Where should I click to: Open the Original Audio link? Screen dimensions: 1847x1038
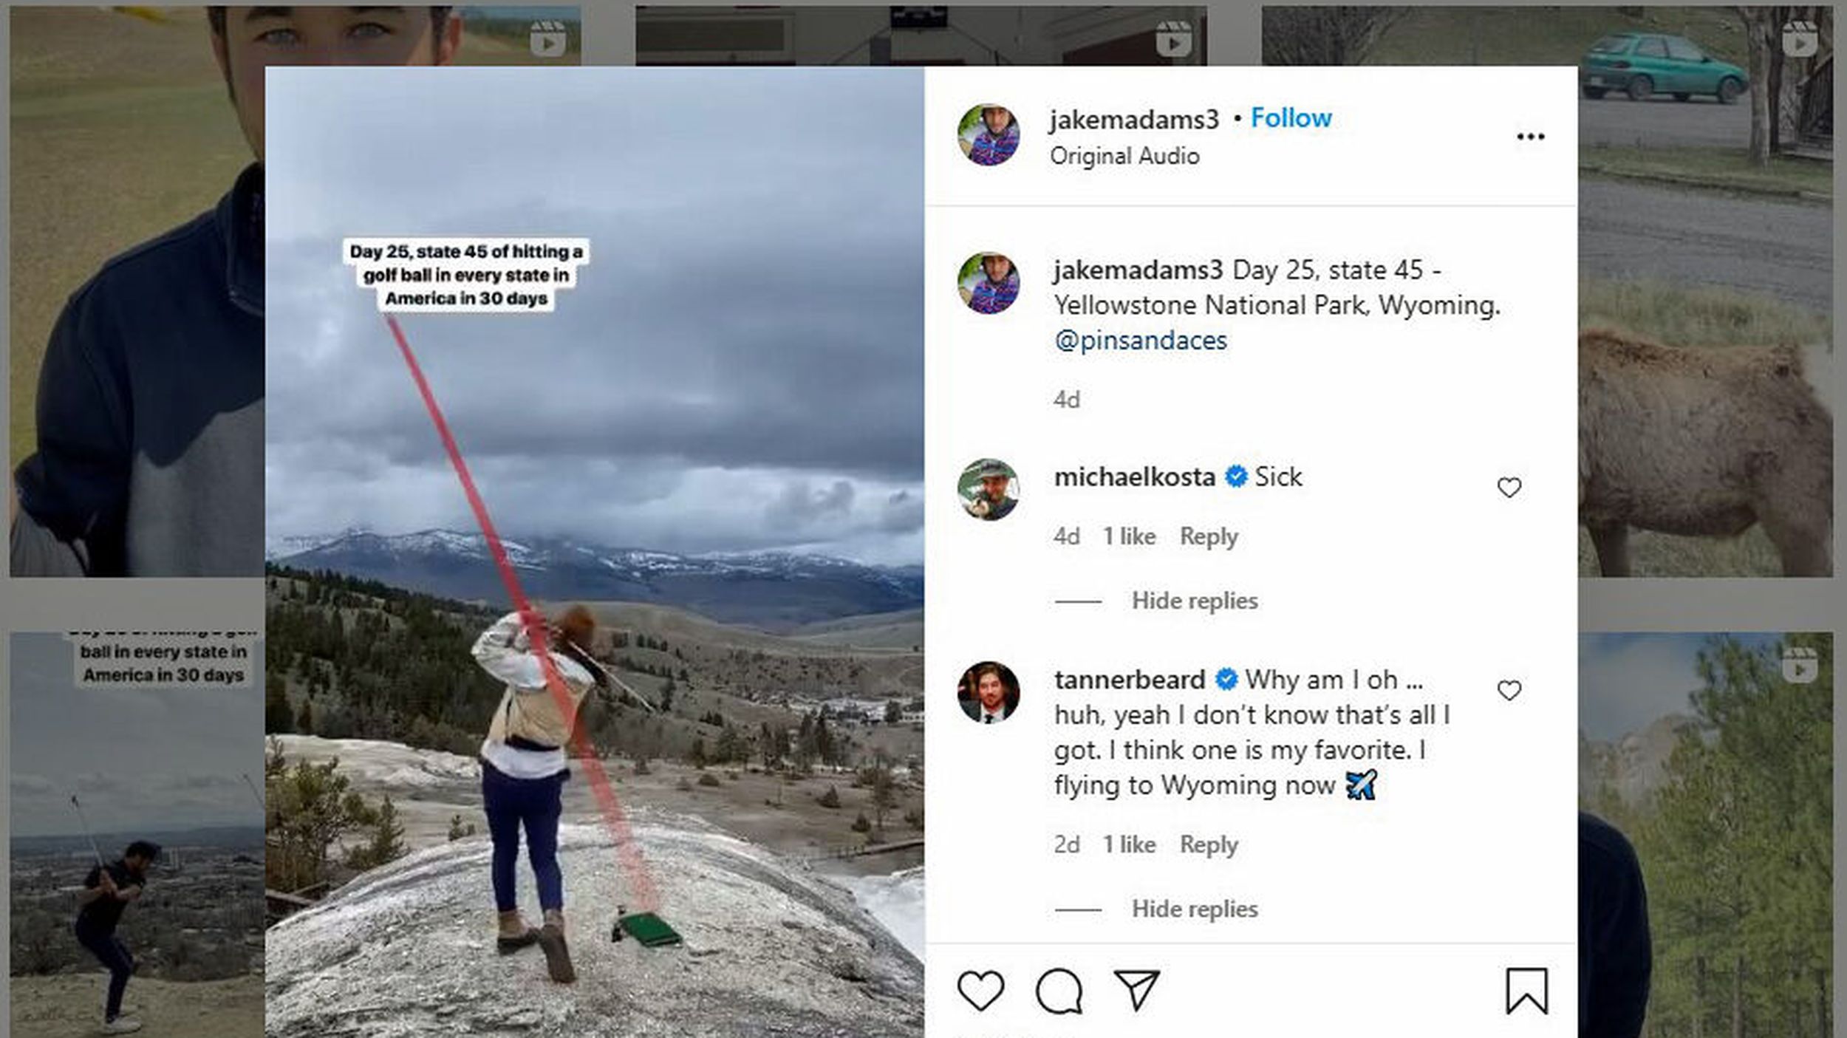click(1124, 157)
